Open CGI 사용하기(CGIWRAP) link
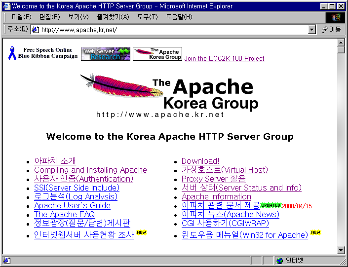Screen dimensions: 348x267 (x=225, y=223)
